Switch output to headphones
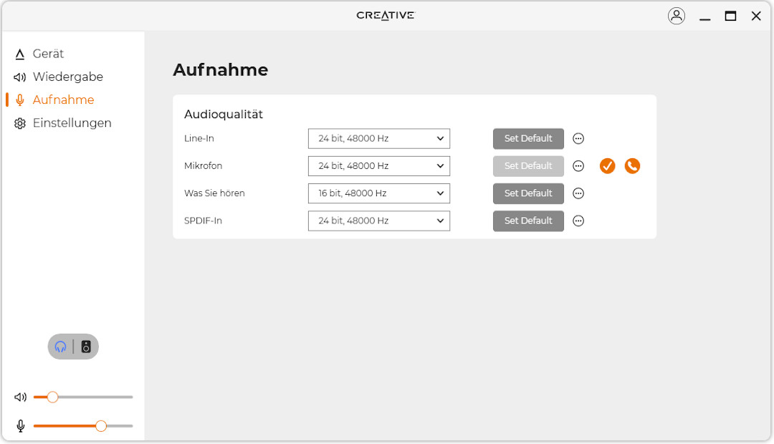Image resolution: width=774 pixels, height=444 pixels. click(61, 347)
